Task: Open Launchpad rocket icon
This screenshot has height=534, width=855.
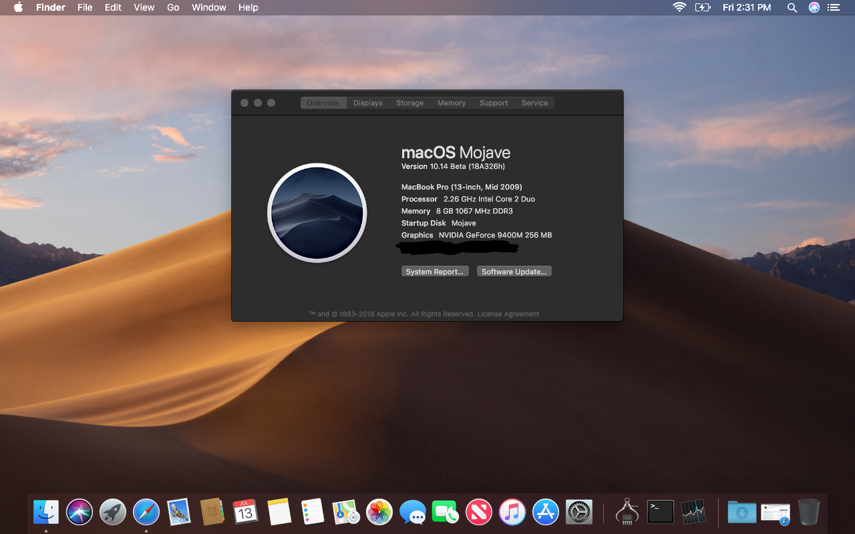Action: pyautogui.click(x=113, y=512)
